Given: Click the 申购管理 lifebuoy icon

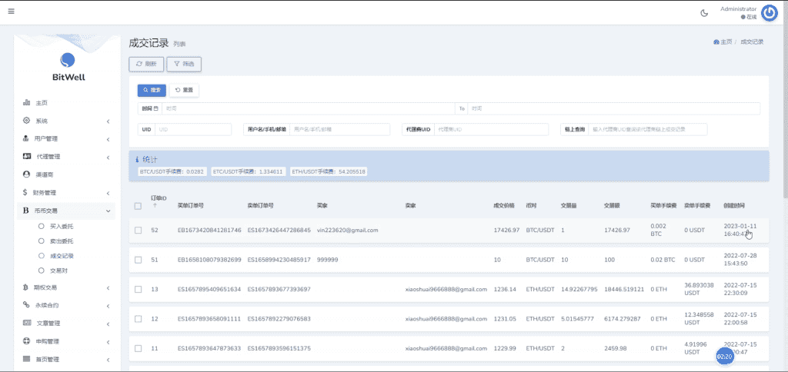Looking at the screenshot, I should pyautogui.click(x=27, y=341).
